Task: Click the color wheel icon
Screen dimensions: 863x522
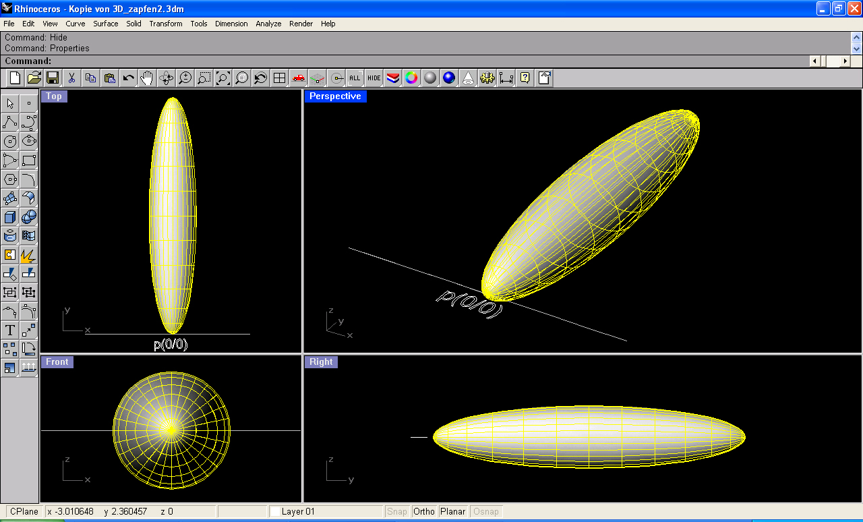Action: click(x=411, y=78)
